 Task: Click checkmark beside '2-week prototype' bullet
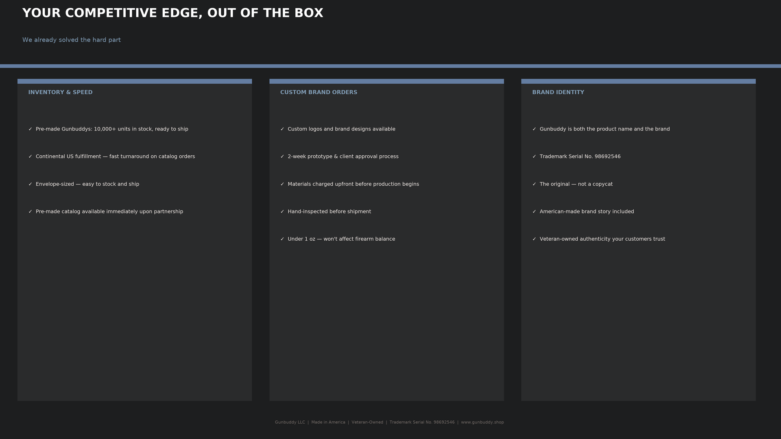[x=282, y=156]
